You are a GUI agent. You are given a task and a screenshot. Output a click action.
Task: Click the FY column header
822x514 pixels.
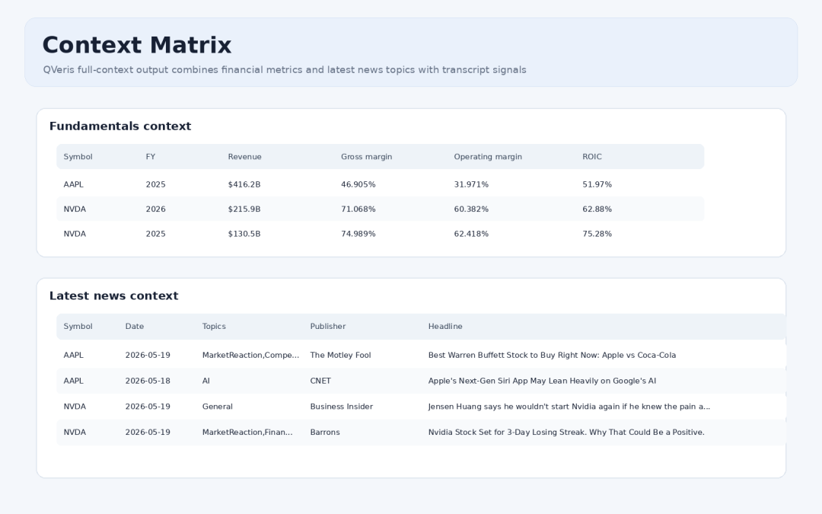(151, 157)
